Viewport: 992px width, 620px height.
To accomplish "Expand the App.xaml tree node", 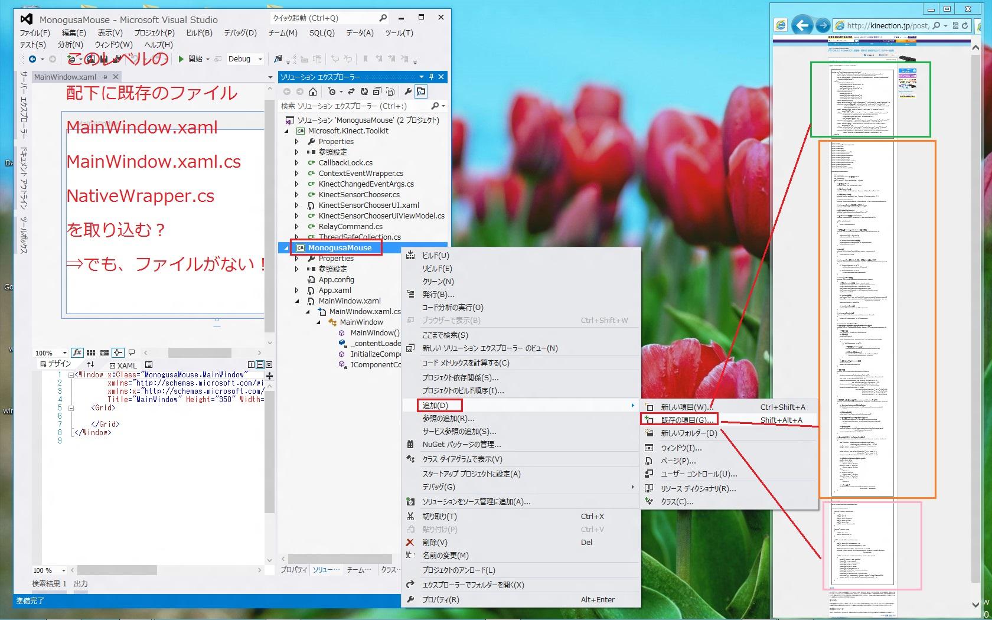I will coord(297,291).
